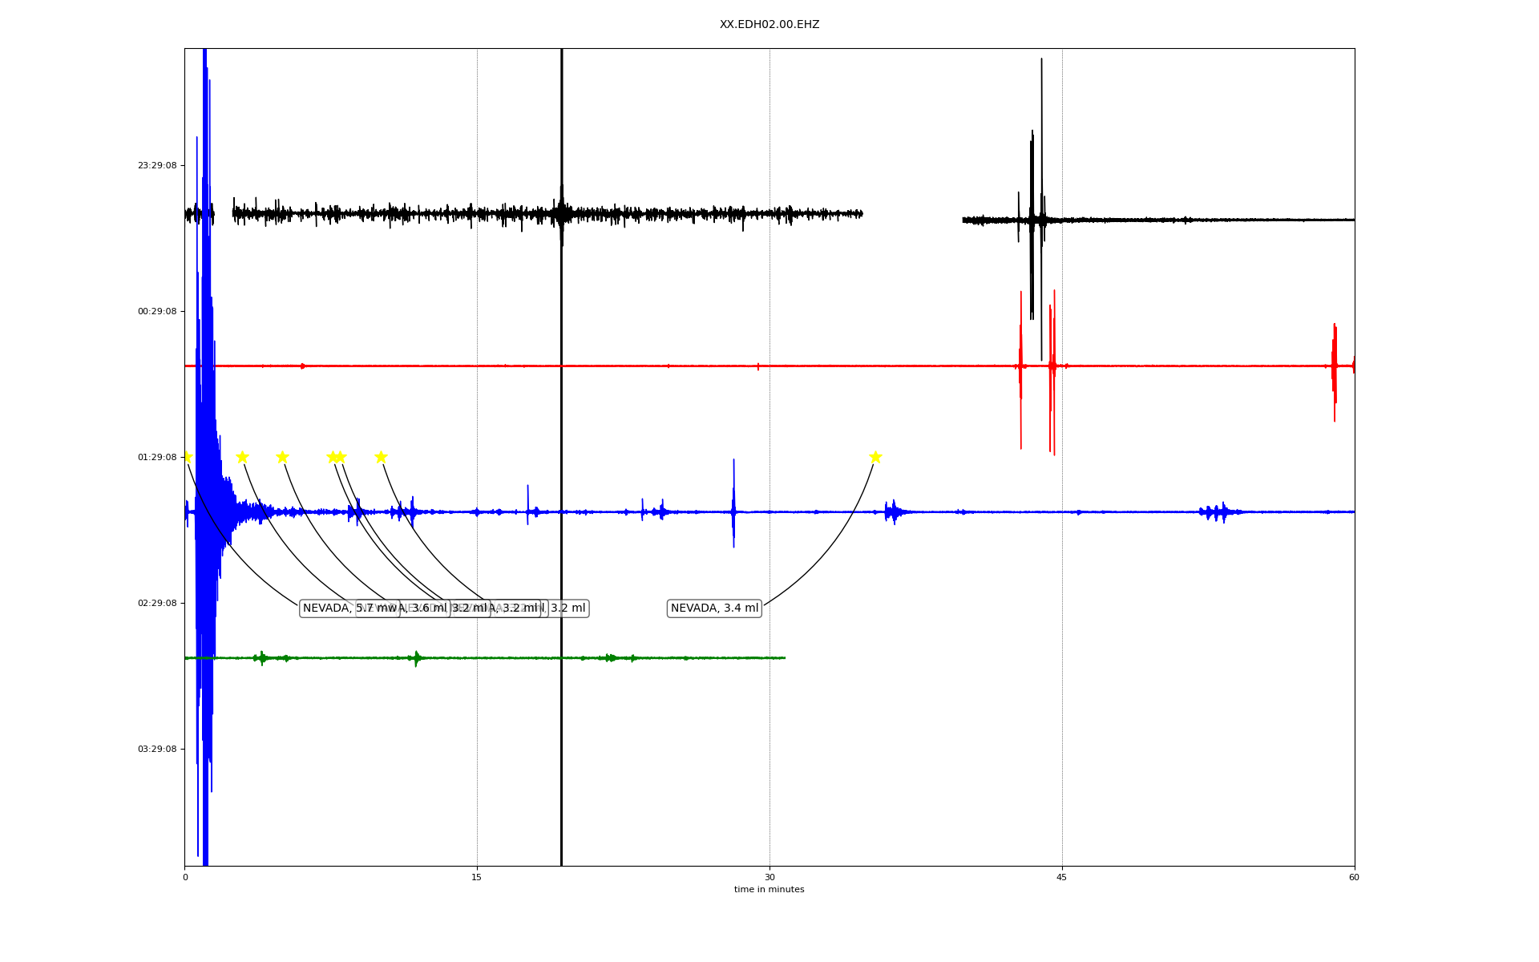The height and width of the screenshot is (962, 1539).
Task: Click the yellow star linked to NEVADA 3.4 ml
Action: pos(875,457)
